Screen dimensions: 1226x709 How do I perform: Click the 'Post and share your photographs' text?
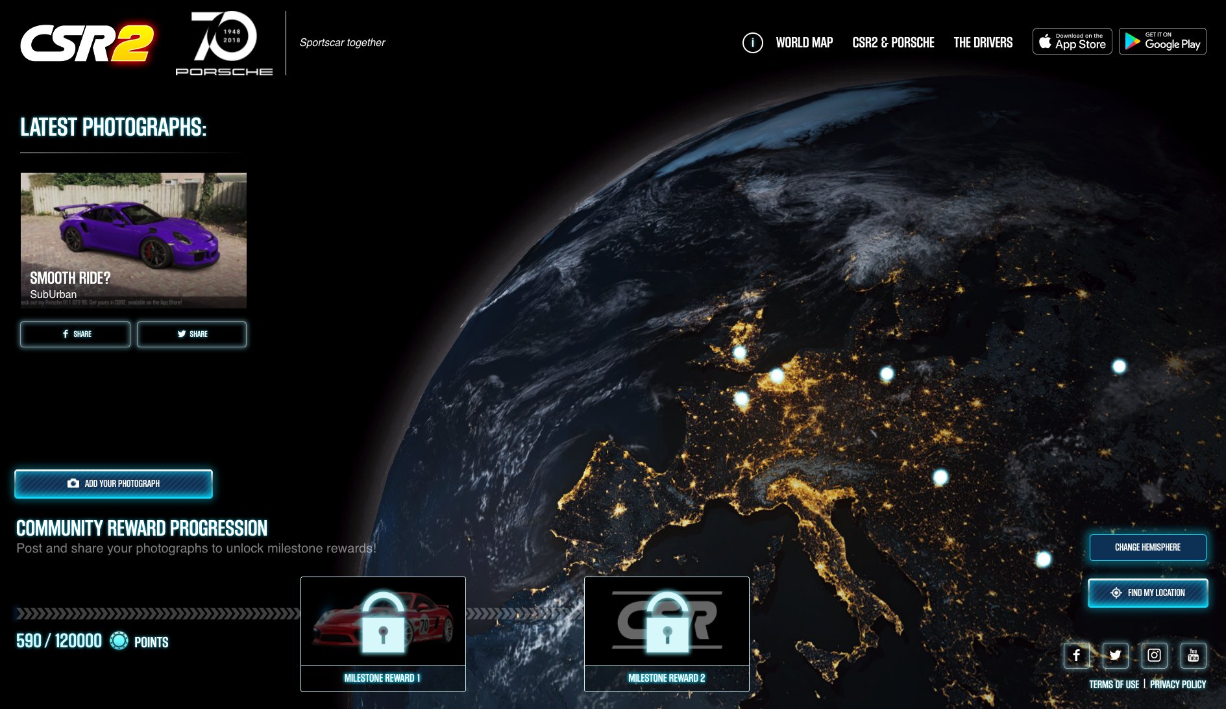coord(196,548)
